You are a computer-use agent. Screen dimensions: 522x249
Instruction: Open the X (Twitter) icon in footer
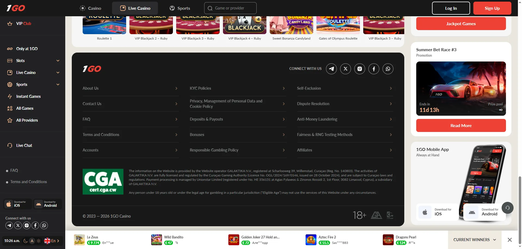[x=346, y=69]
